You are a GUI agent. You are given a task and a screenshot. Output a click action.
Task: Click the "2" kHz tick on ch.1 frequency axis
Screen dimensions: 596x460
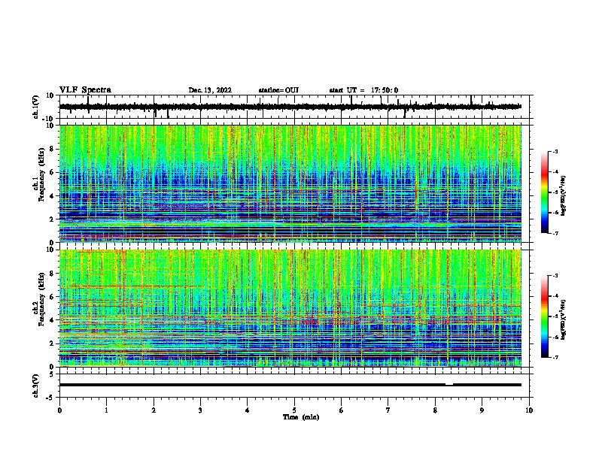(x=52, y=219)
